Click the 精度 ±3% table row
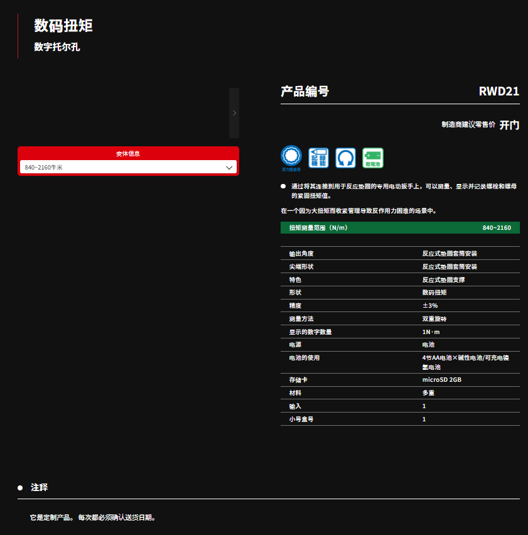Screen dimensions: 528x535 [x=400, y=305]
